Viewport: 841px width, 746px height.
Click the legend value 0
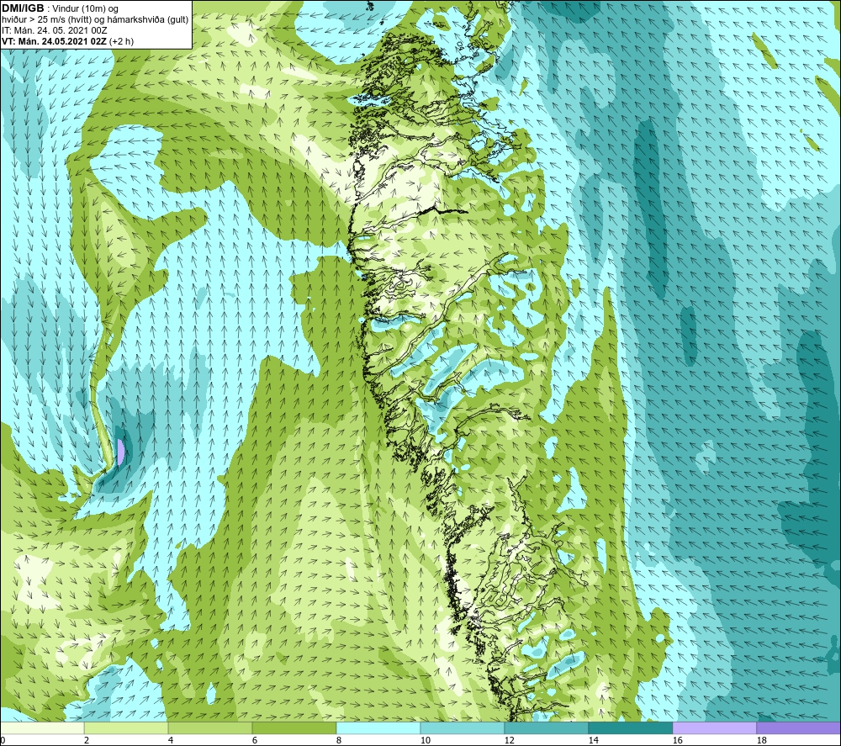[x=3, y=740]
